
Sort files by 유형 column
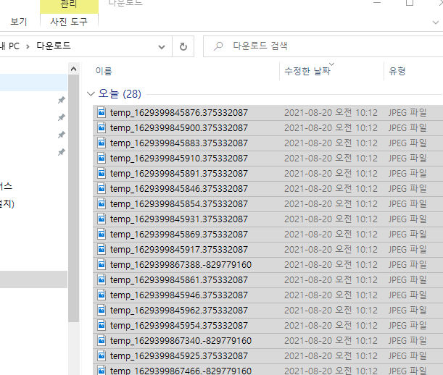click(x=397, y=71)
